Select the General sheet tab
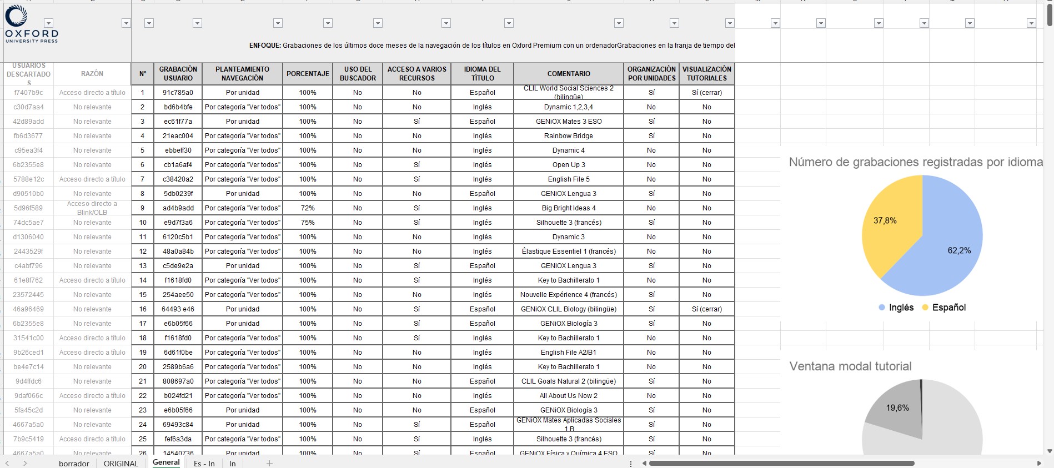1054x468 pixels. click(166, 462)
